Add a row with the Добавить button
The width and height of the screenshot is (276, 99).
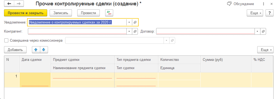pyautogui.click(x=15, y=50)
